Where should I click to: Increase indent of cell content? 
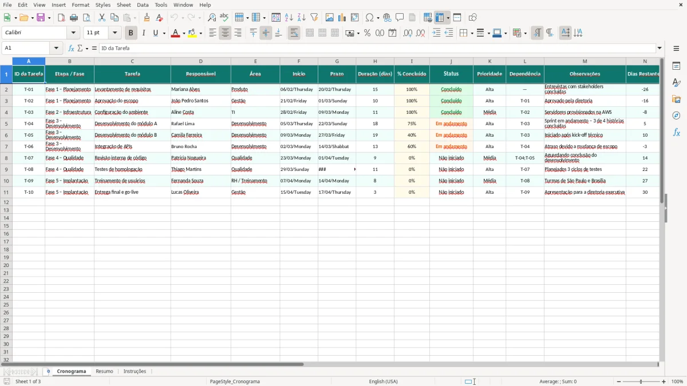click(x=436, y=33)
